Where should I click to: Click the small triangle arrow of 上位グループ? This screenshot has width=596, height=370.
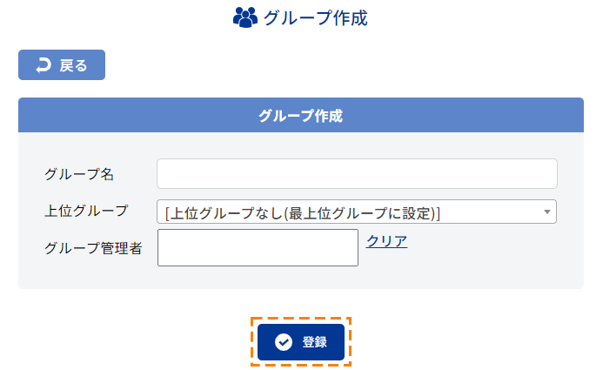click(x=547, y=212)
